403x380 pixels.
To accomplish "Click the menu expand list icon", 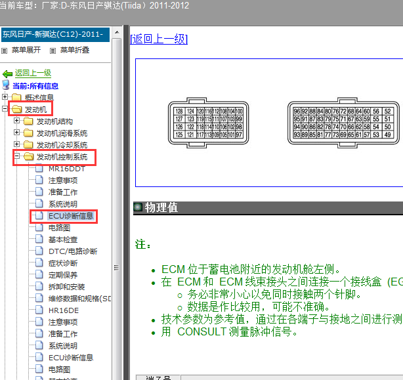I will [x=5, y=51].
